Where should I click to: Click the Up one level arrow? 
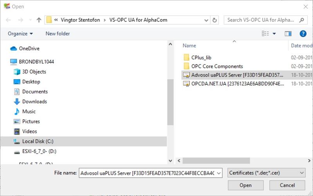click(39, 20)
